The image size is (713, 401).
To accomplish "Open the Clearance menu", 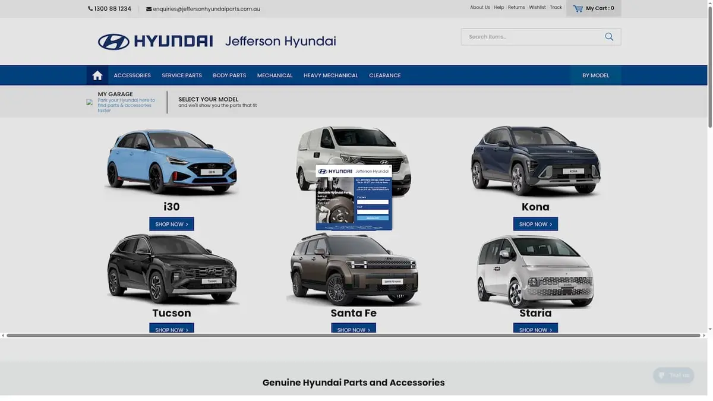I will click(385, 75).
